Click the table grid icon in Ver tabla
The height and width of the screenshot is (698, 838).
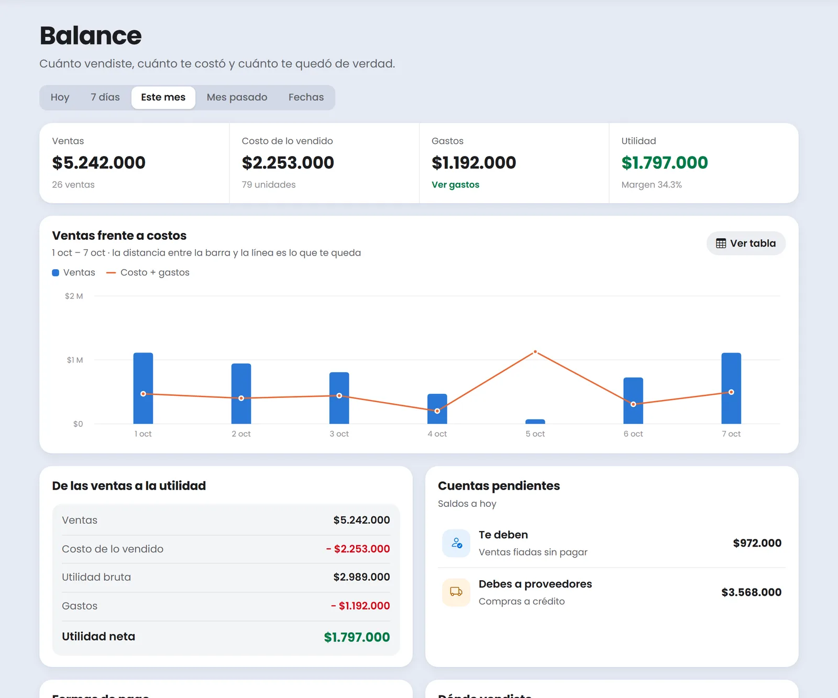(x=721, y=243)
